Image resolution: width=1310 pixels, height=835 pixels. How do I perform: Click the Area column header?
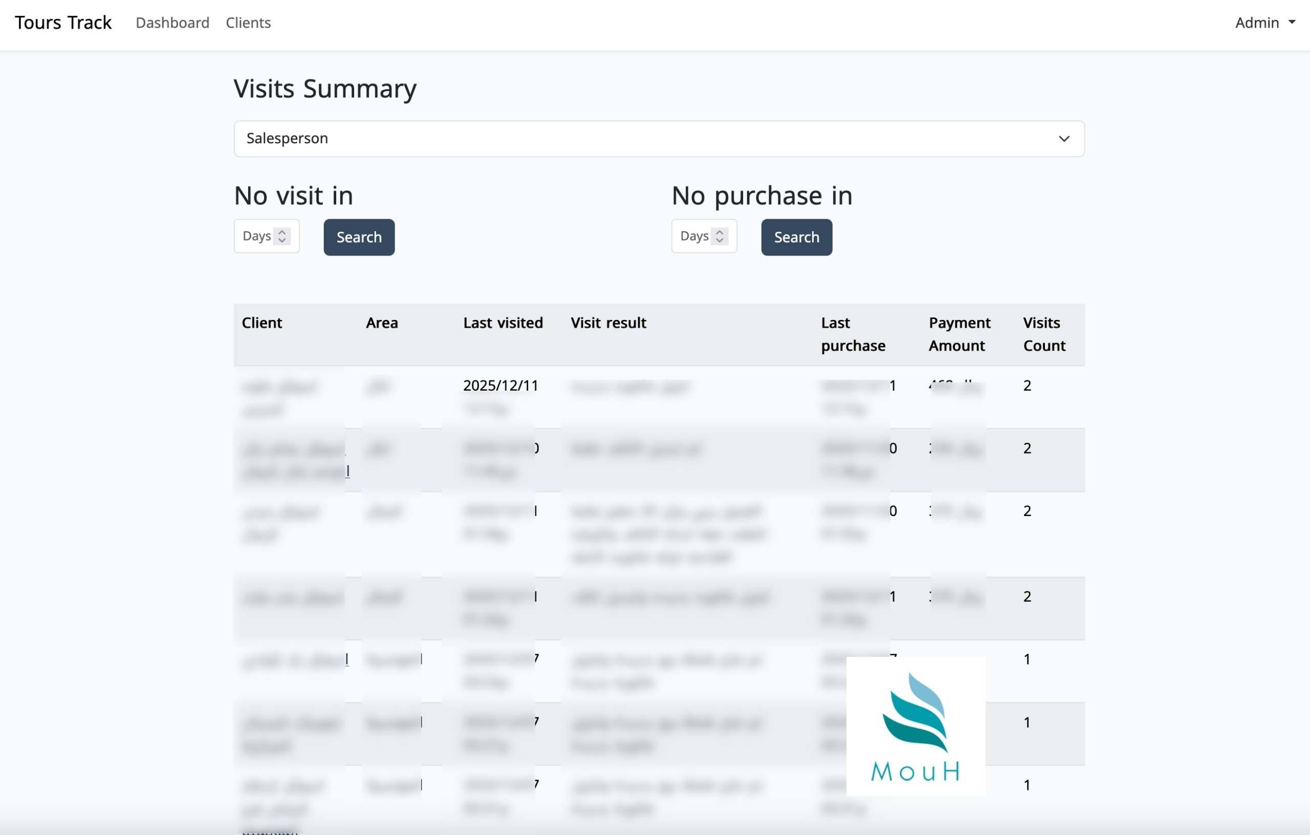pyautogui.click(x=381, y=323)
